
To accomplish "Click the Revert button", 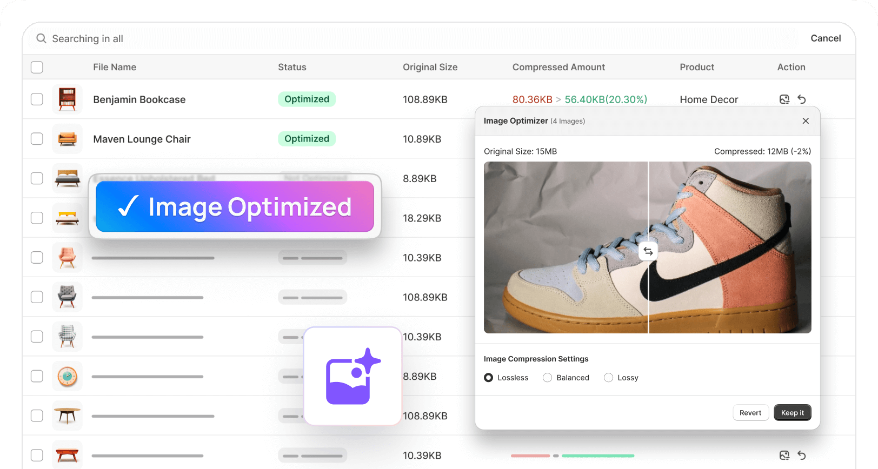I will [750, 413].
